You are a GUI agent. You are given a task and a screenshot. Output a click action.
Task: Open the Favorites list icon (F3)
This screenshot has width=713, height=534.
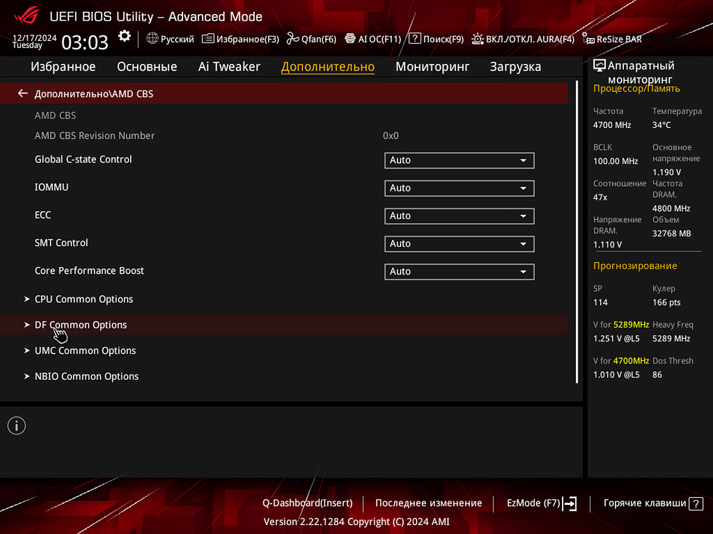(208, 39)
